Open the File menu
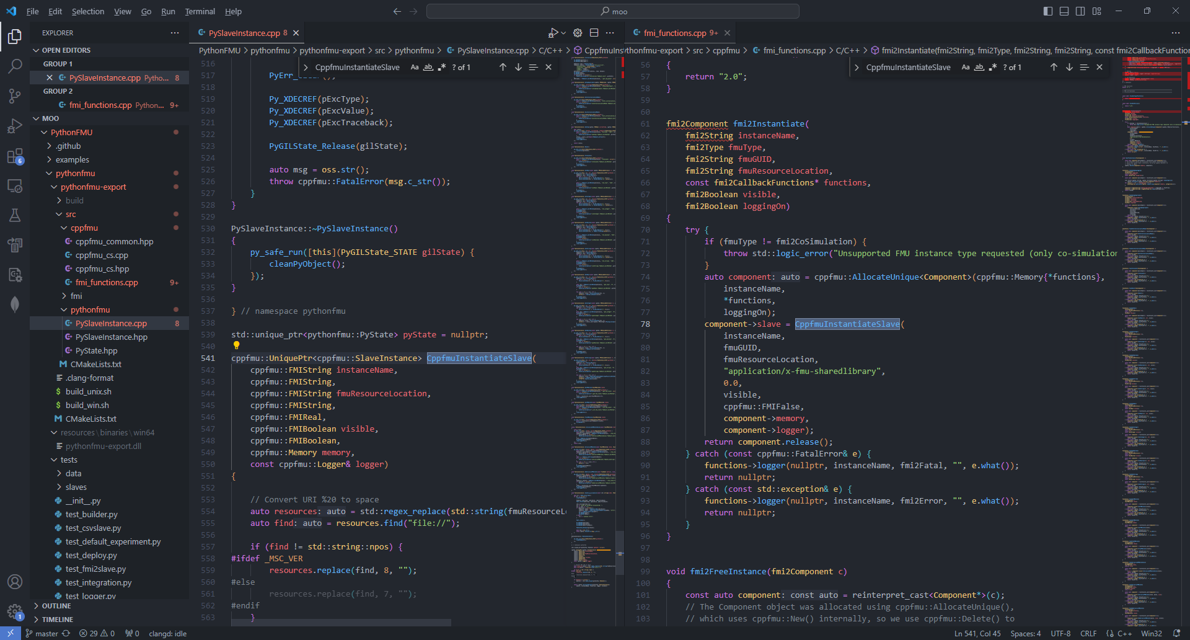Viewport: 1190px width, 640px height. pyautogui.click(x=33, y=11)
